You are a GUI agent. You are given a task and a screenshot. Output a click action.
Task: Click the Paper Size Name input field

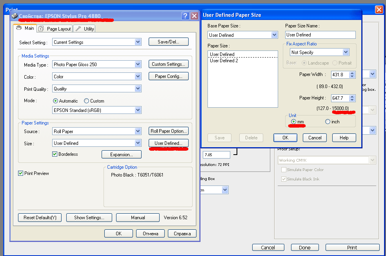(x=320, y=34)
